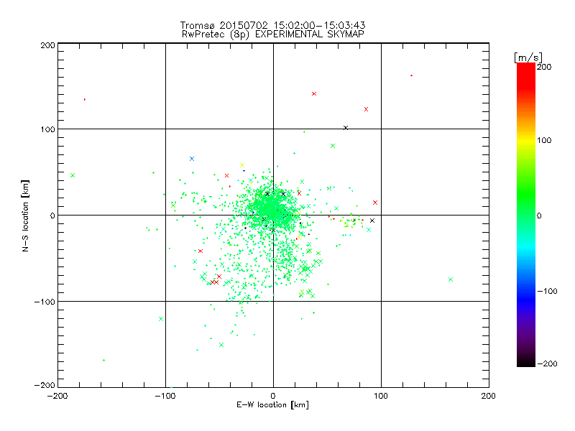Select the black X marker just above the 100 km gridline
575x431 pixels.
[346, 128]
